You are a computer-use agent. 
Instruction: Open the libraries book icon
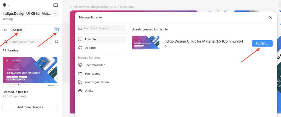[57, 30]
